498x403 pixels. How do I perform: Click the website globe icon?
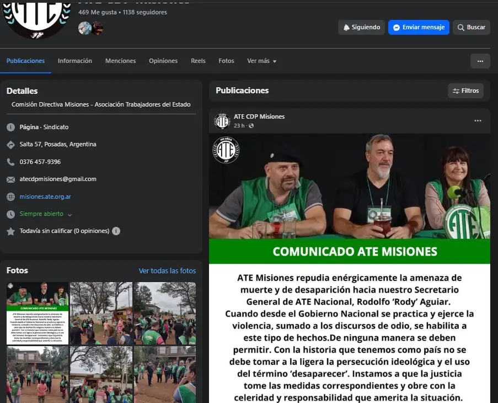11,197
